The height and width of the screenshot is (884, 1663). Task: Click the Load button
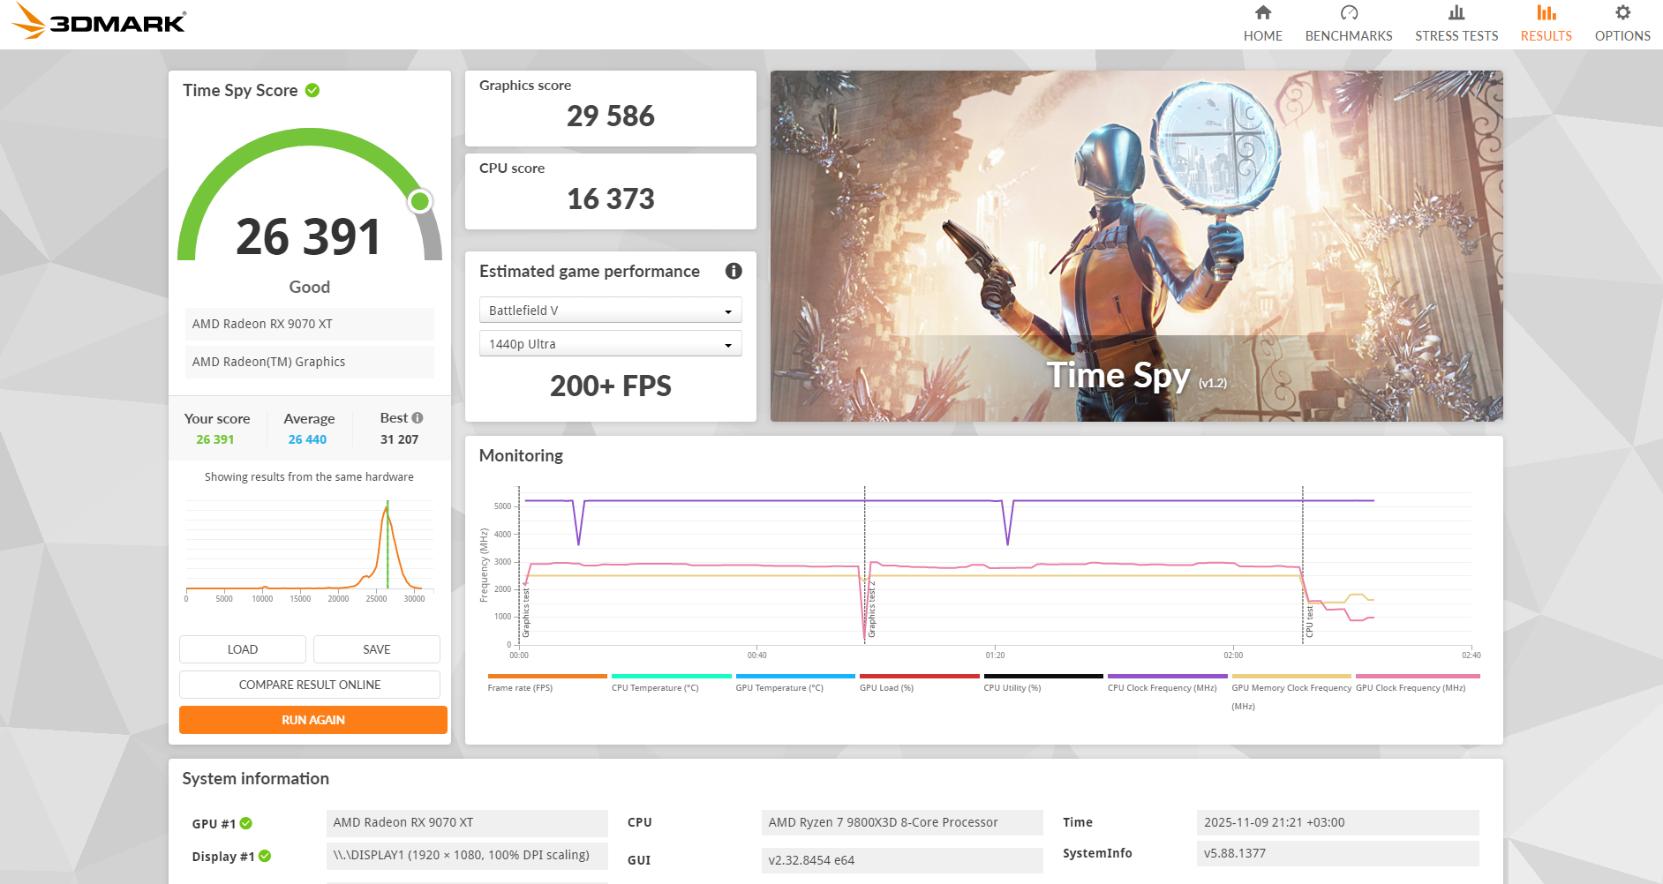[x=243, y=649]
